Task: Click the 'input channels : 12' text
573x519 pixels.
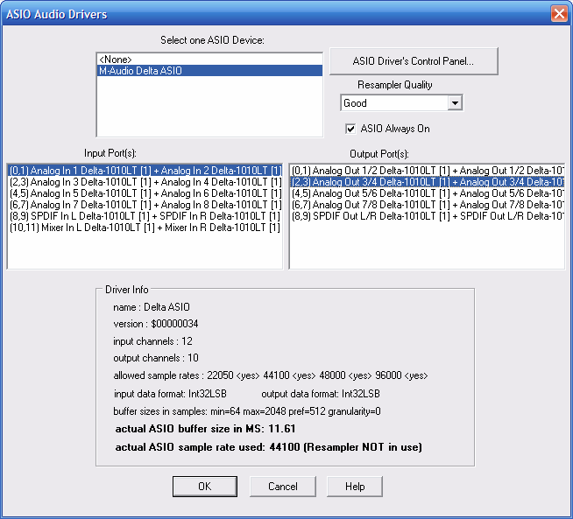Action: (x=152, y=341)
